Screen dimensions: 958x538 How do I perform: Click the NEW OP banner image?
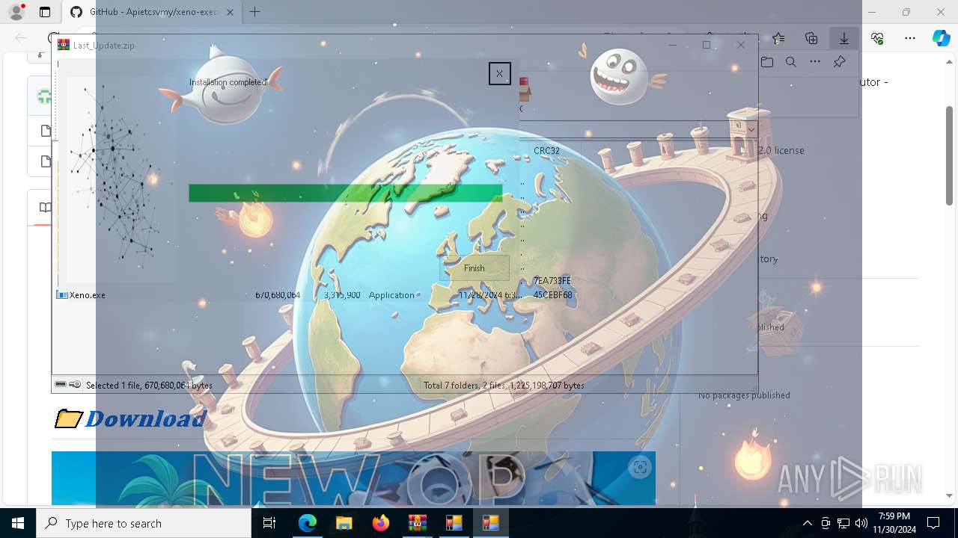tap(353, 478)
